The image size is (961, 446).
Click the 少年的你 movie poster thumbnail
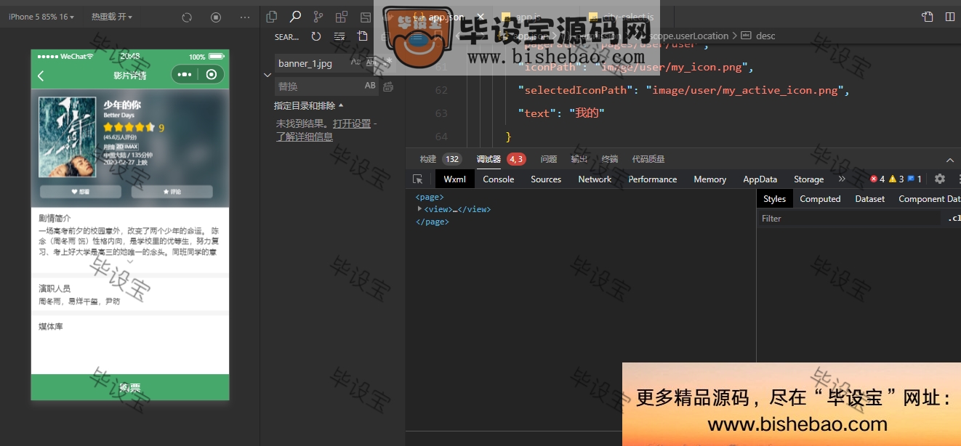(68, 137)
